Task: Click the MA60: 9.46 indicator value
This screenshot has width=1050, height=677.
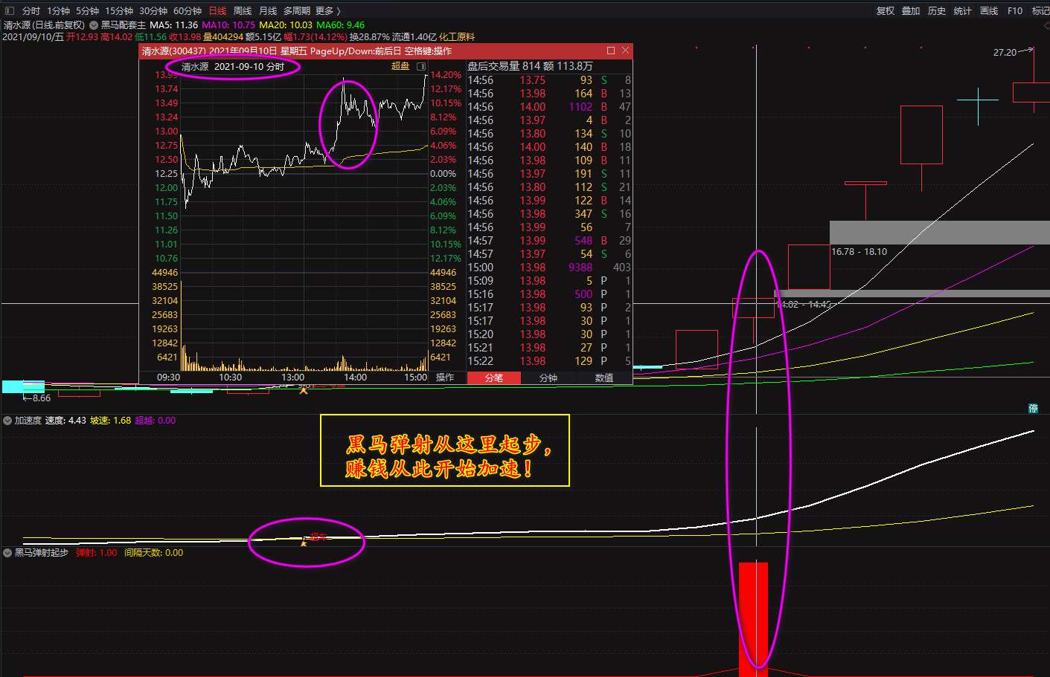Action: [x=341, y=25]
